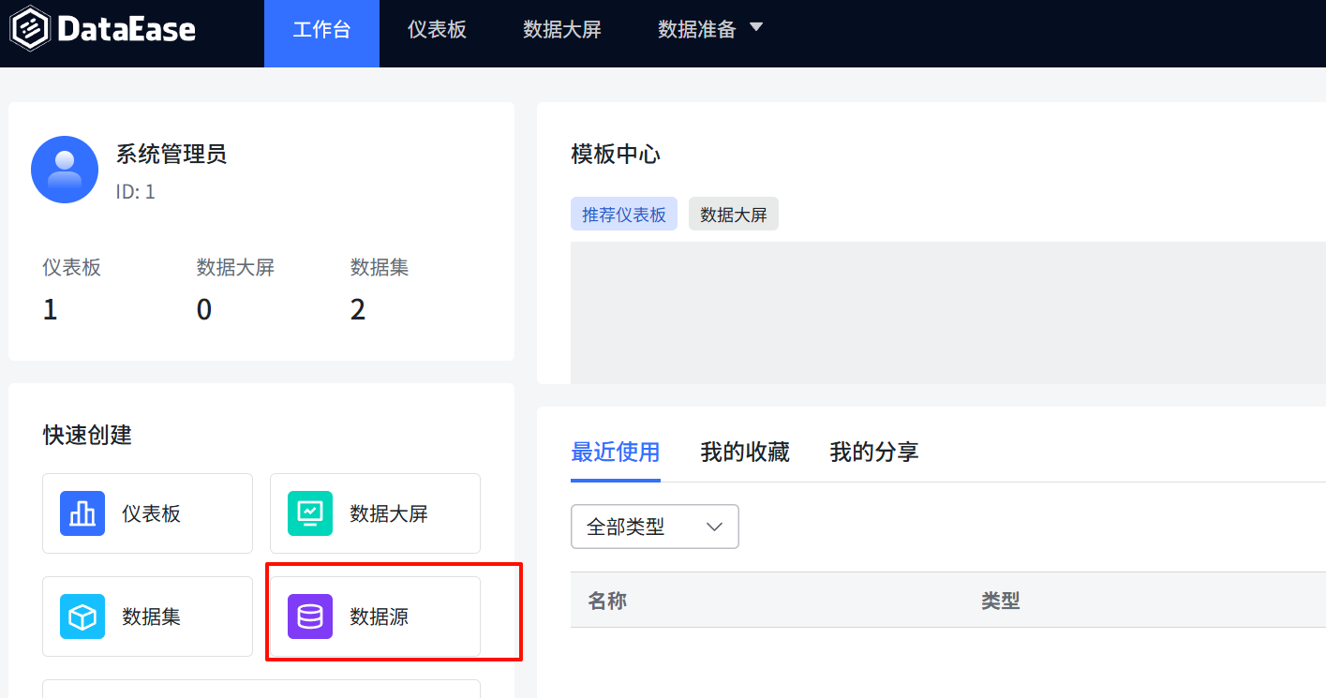
Task: Expand the 数据准备 menu arrow
Action: pos(756,28)
